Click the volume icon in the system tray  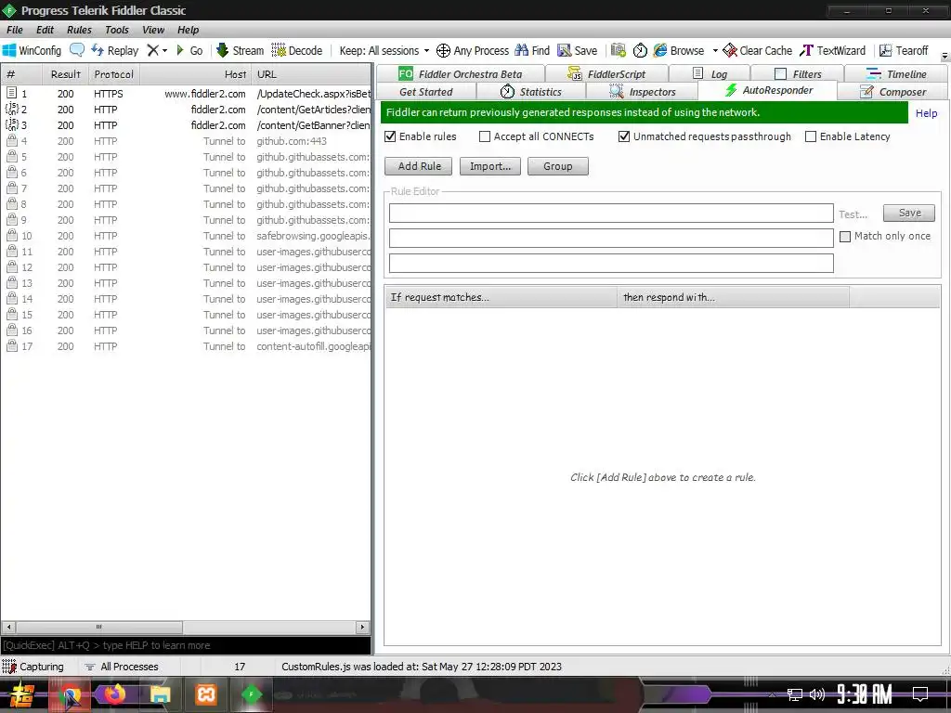click(817, 694)
